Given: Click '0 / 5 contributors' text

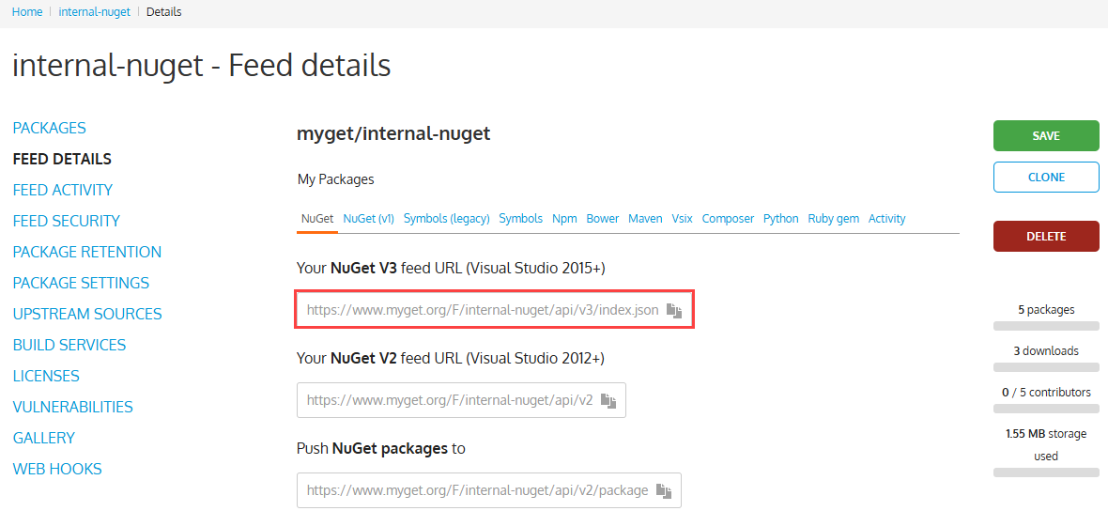Looking at the screenshot, I should point(1046,393).
